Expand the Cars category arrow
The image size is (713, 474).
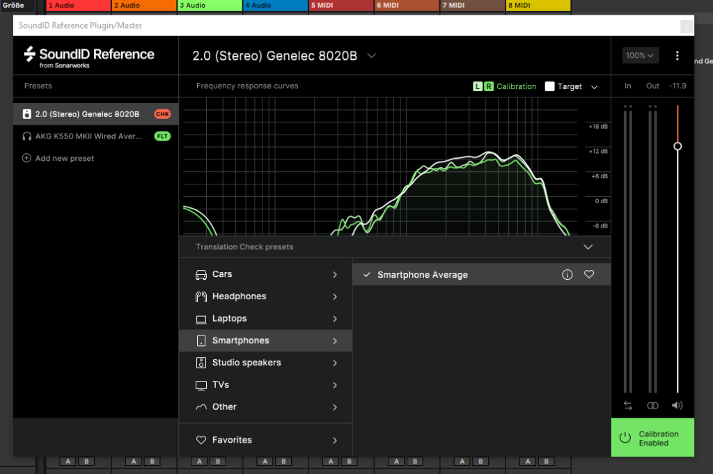coord(335,274)
